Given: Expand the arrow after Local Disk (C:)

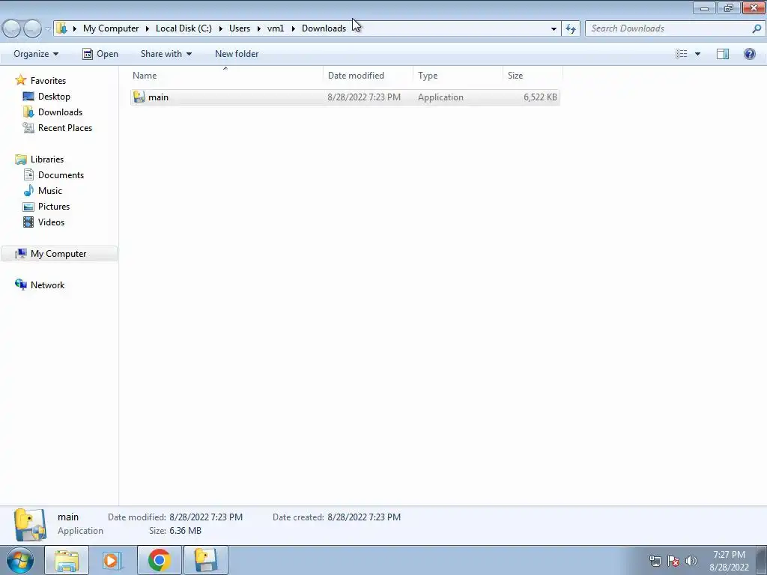Looking at the screenshot, I should [x=221, y=28].
